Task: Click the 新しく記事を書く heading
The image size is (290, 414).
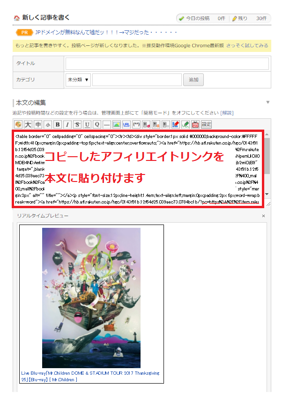Action: pos(46,17)
